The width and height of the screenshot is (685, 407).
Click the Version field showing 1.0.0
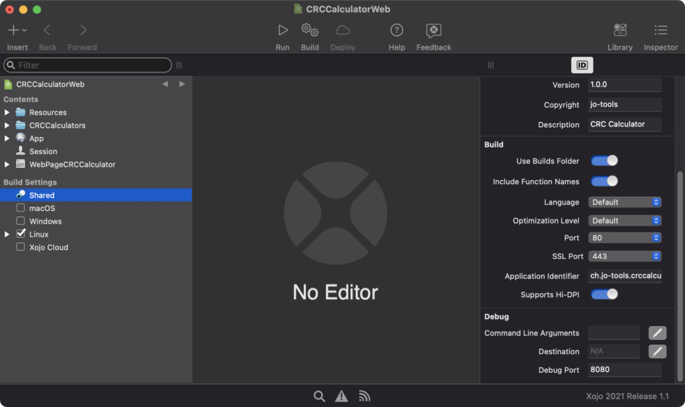tap(625, 85)
